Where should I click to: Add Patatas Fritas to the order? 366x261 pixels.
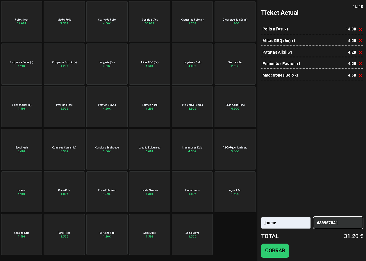pyautogui.click(x=64, y=107)
